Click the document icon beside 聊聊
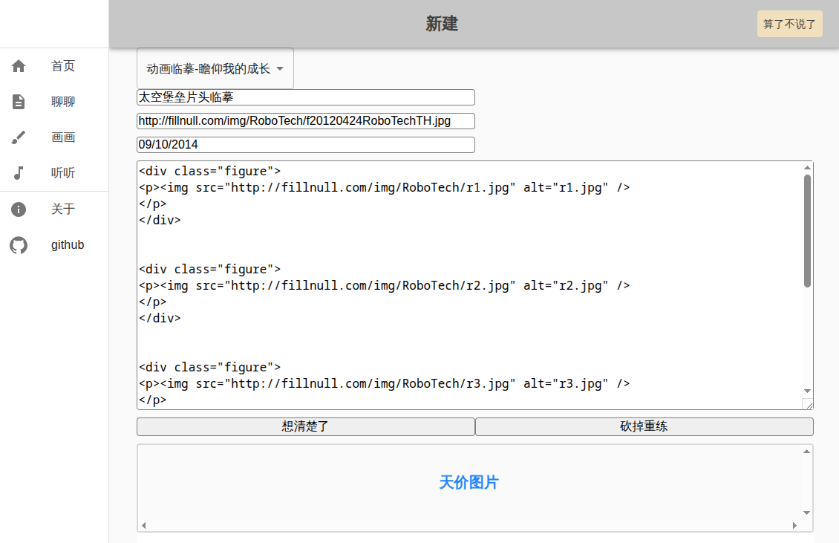The image size is (839, 543). click(19, 102)
